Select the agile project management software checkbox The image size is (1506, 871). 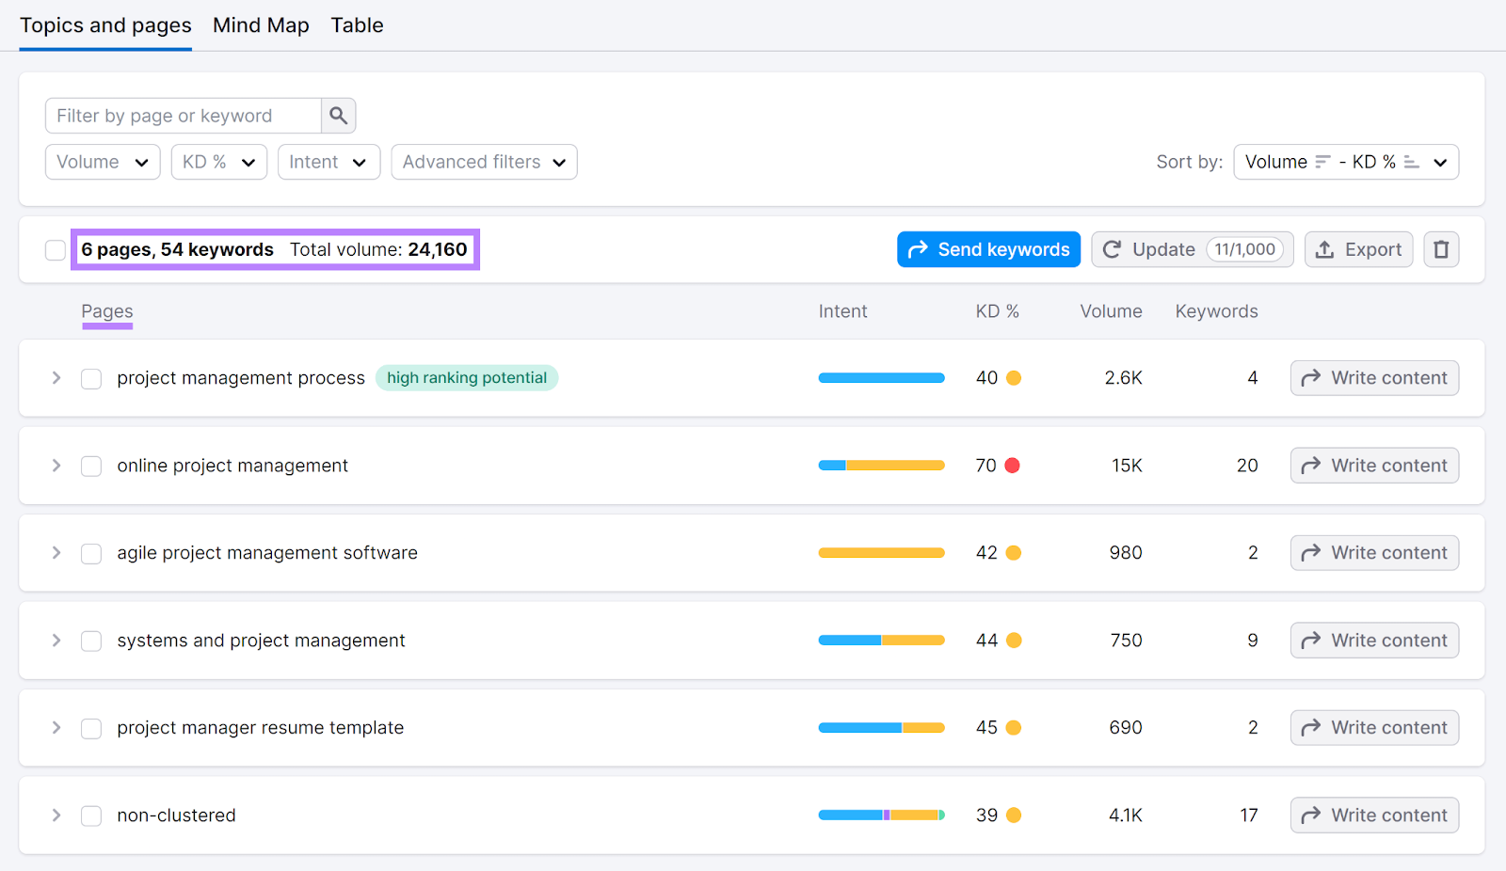click(90, 553)
